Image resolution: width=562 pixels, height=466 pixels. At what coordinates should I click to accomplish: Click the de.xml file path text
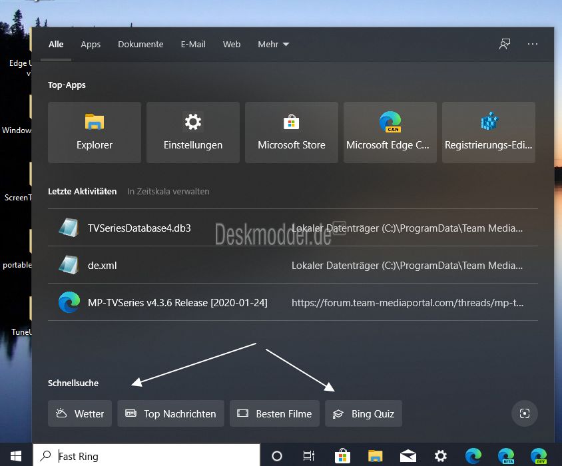click(407, 266)
